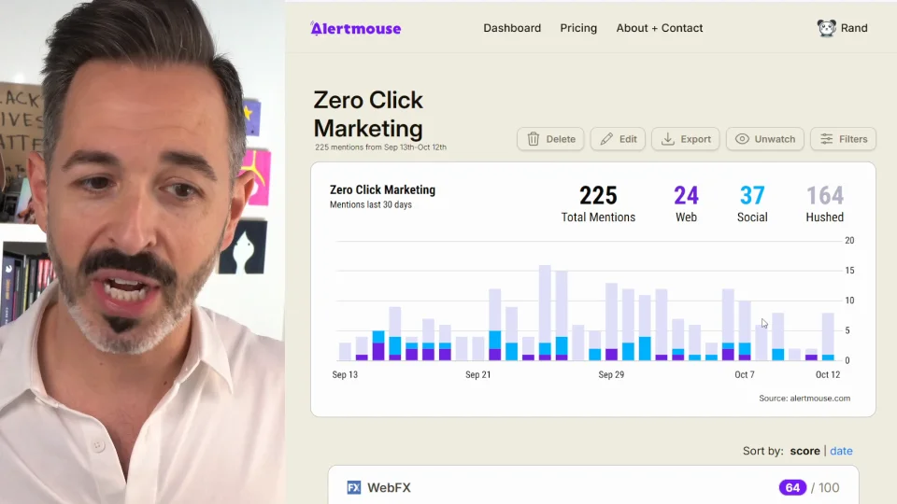The width and height of the screenshot is (897, 504).
Task: Click the Sep 21 axis label
Action: (477, 375)
